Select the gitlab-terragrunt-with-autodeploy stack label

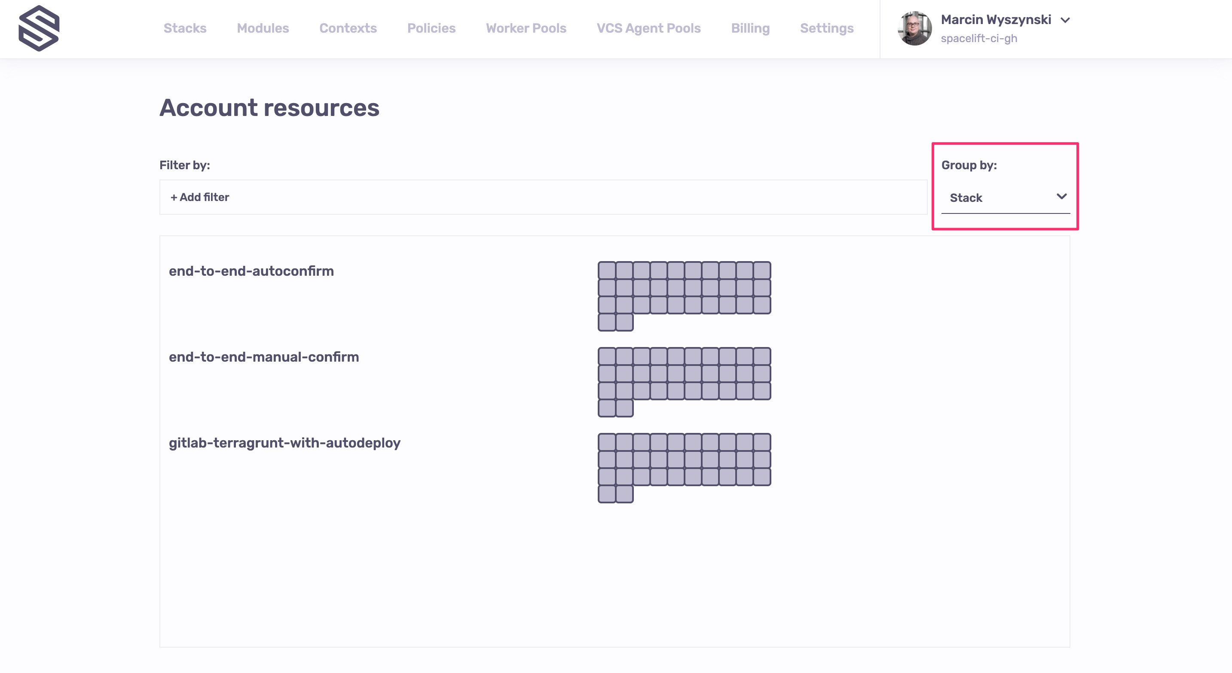(284, 443)
